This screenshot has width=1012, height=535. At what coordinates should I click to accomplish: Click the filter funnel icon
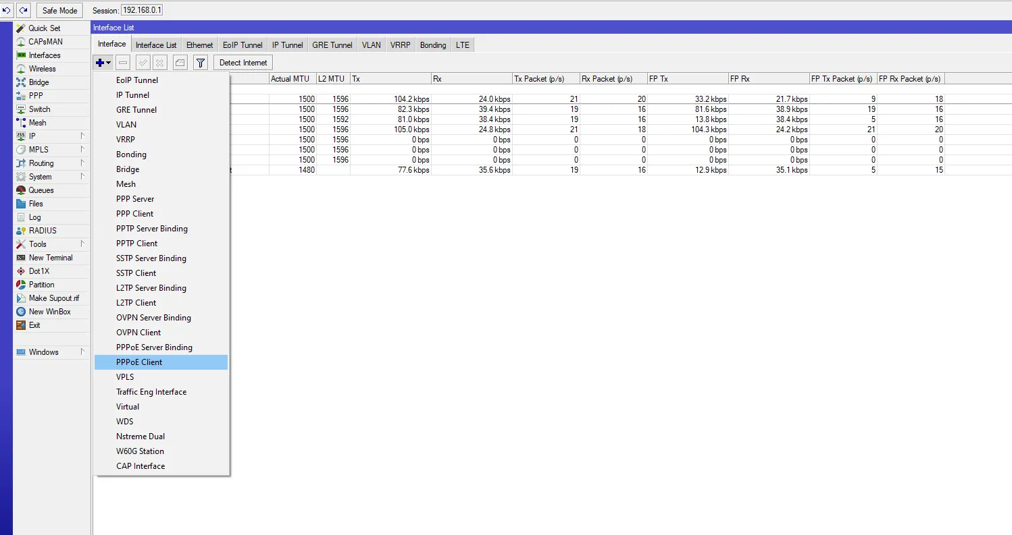tap(200, 63)
